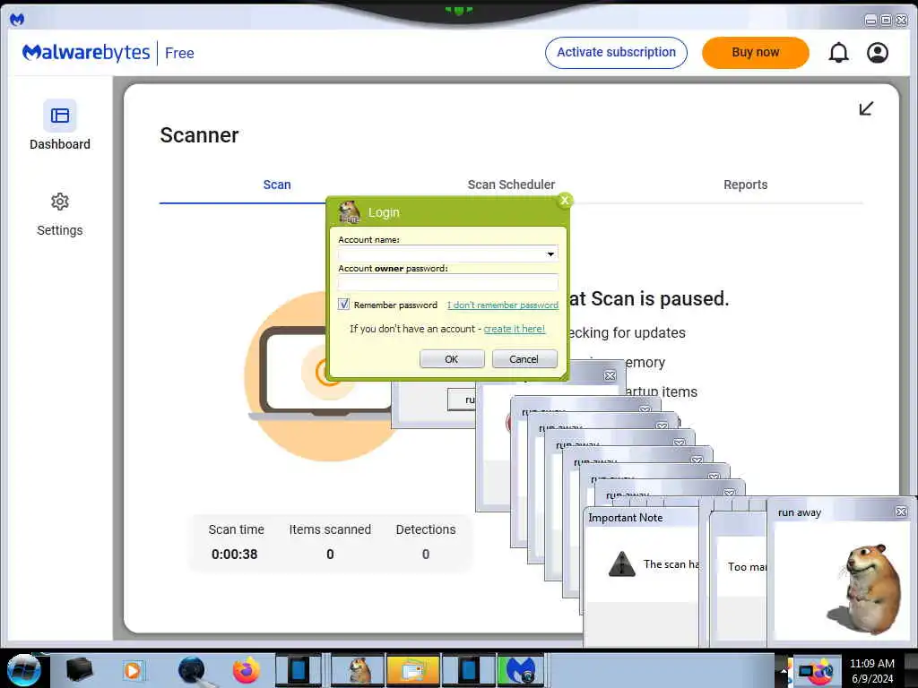Focus the Account owner password field
Viewport: 918px width, 688px height.
point(448,282)
